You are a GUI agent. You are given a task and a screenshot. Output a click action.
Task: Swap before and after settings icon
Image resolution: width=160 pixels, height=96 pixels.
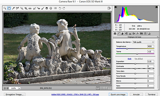(x=102, y=88)
